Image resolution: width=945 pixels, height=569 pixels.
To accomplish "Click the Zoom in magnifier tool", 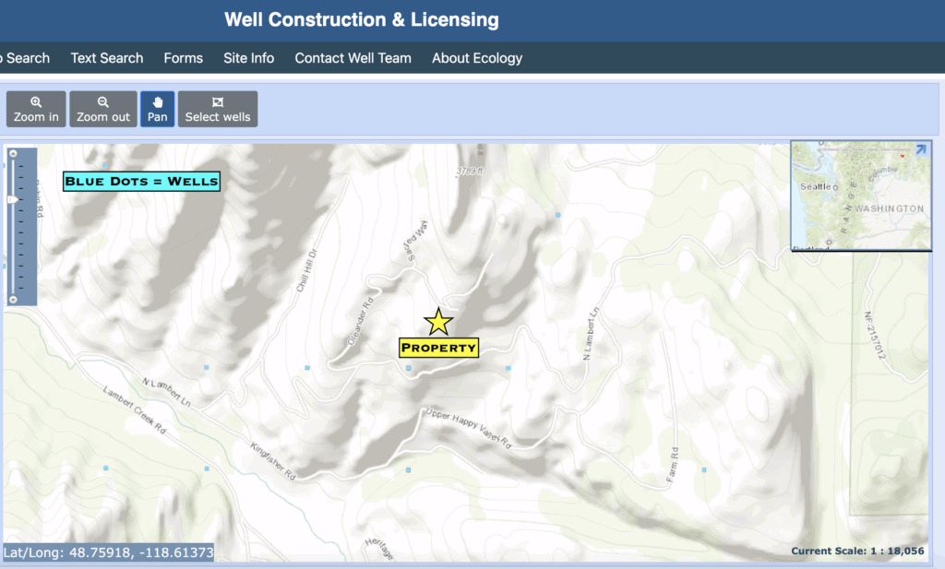I will [36, 109].
